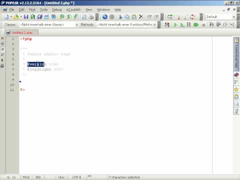Click the New file icon
240x180 pixels.
tap(6, 17)
